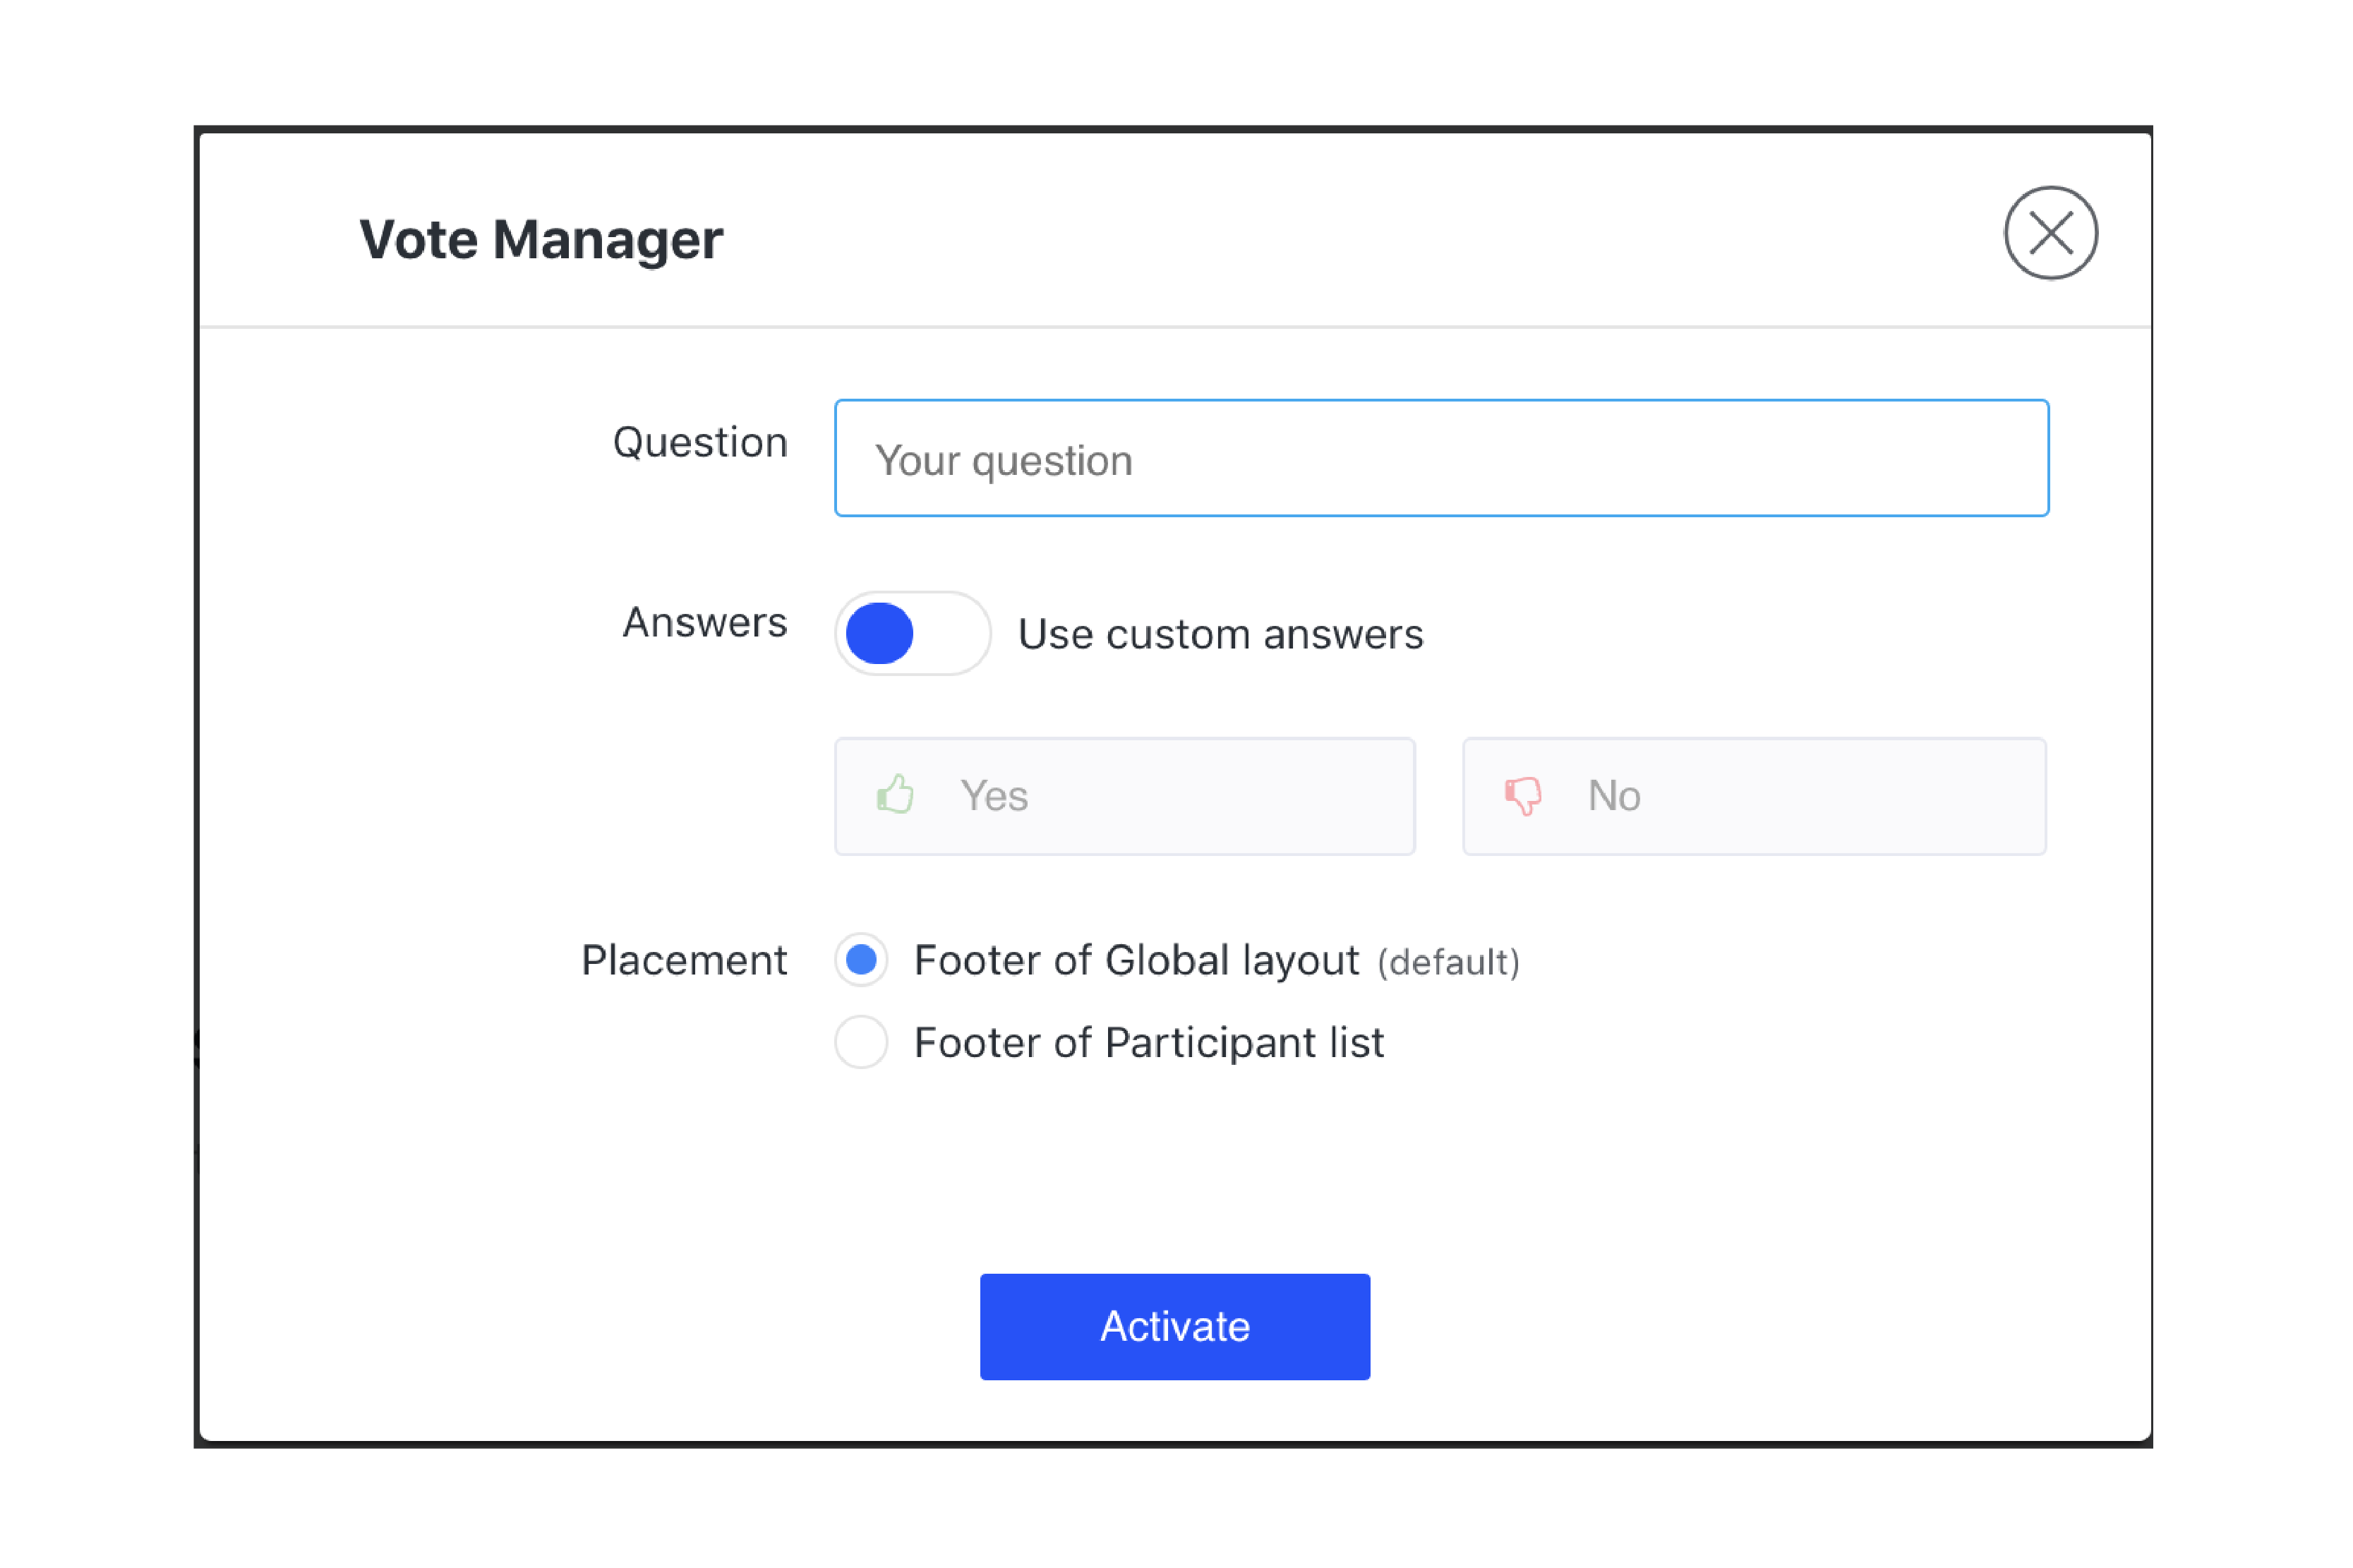
Task: Click the Yes answer field
Action: coord(1124,796)
